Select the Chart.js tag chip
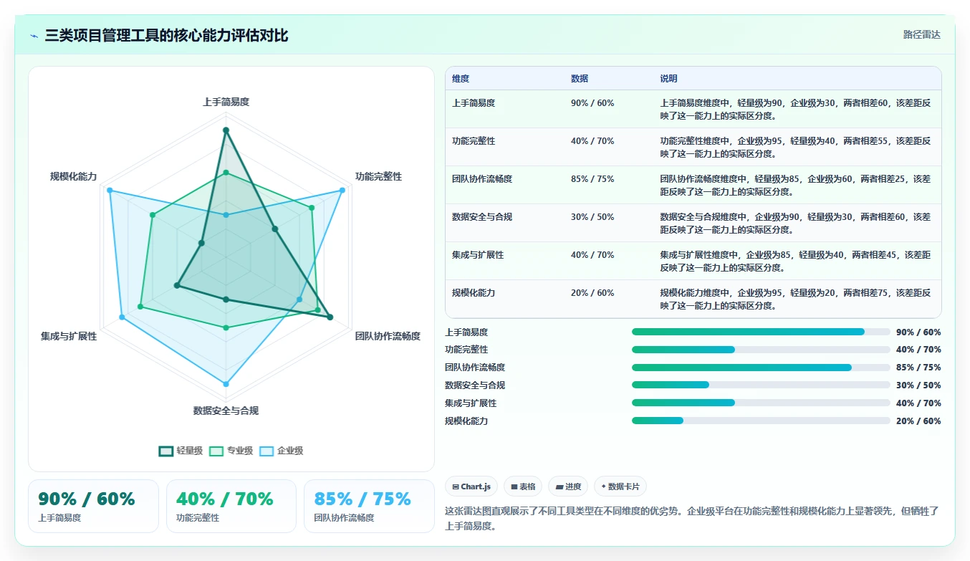Image resolution: width=970 pixels, height=561 pixels. pyautogui.click(x=471, y=486)
